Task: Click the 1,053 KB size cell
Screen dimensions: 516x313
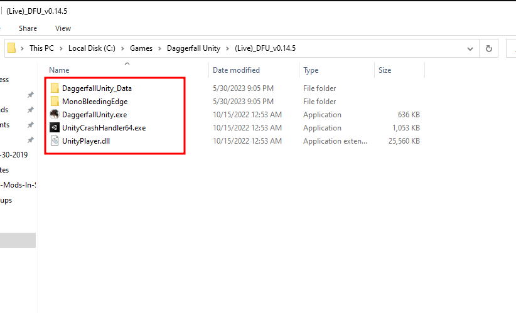Action: (406, 127)
